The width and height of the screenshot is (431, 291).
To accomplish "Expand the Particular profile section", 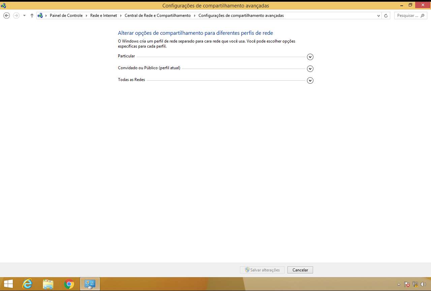I will tap(310, 57).
